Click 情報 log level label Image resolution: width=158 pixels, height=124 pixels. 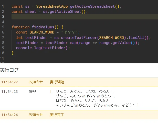(32, 92)
